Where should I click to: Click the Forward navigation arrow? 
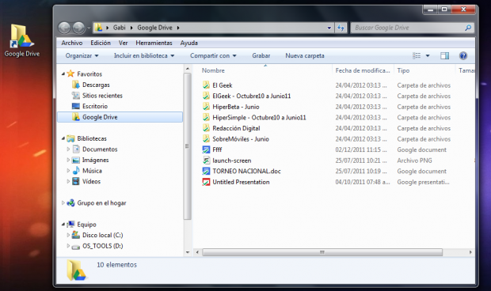tap(78, 28)
